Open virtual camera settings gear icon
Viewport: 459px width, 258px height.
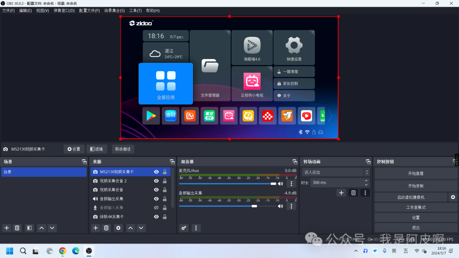[x=453, y=197]
